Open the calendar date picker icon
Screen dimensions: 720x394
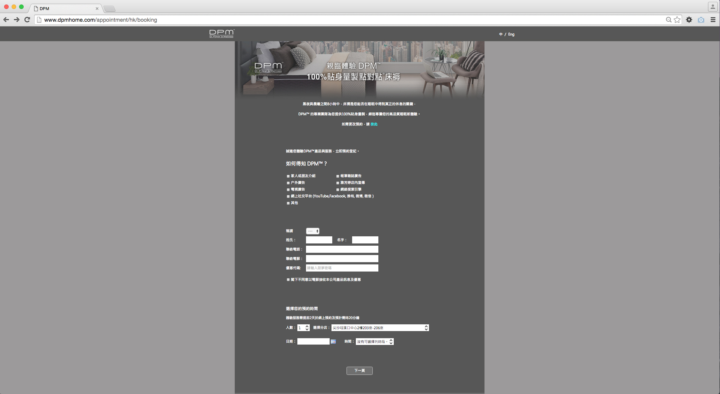click(333, 342)
